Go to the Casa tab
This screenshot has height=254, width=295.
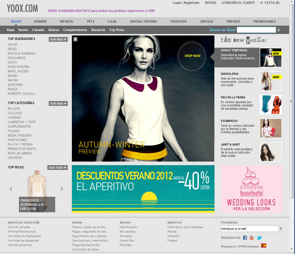coord(112,21)
